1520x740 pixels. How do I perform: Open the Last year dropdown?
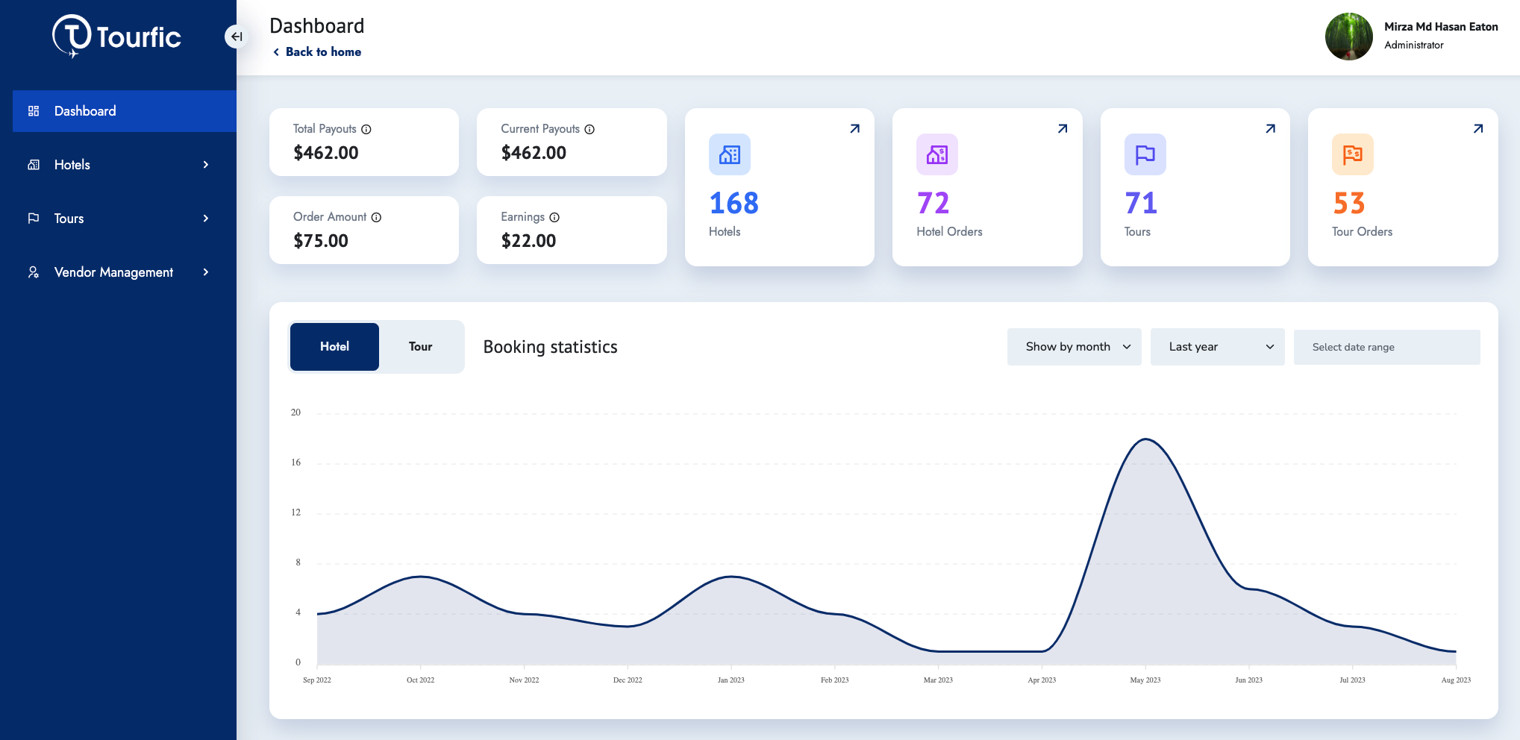[1217, 346]
